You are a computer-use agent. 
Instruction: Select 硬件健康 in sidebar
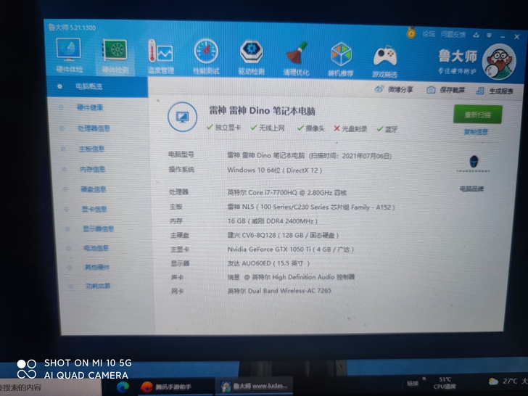90,108
